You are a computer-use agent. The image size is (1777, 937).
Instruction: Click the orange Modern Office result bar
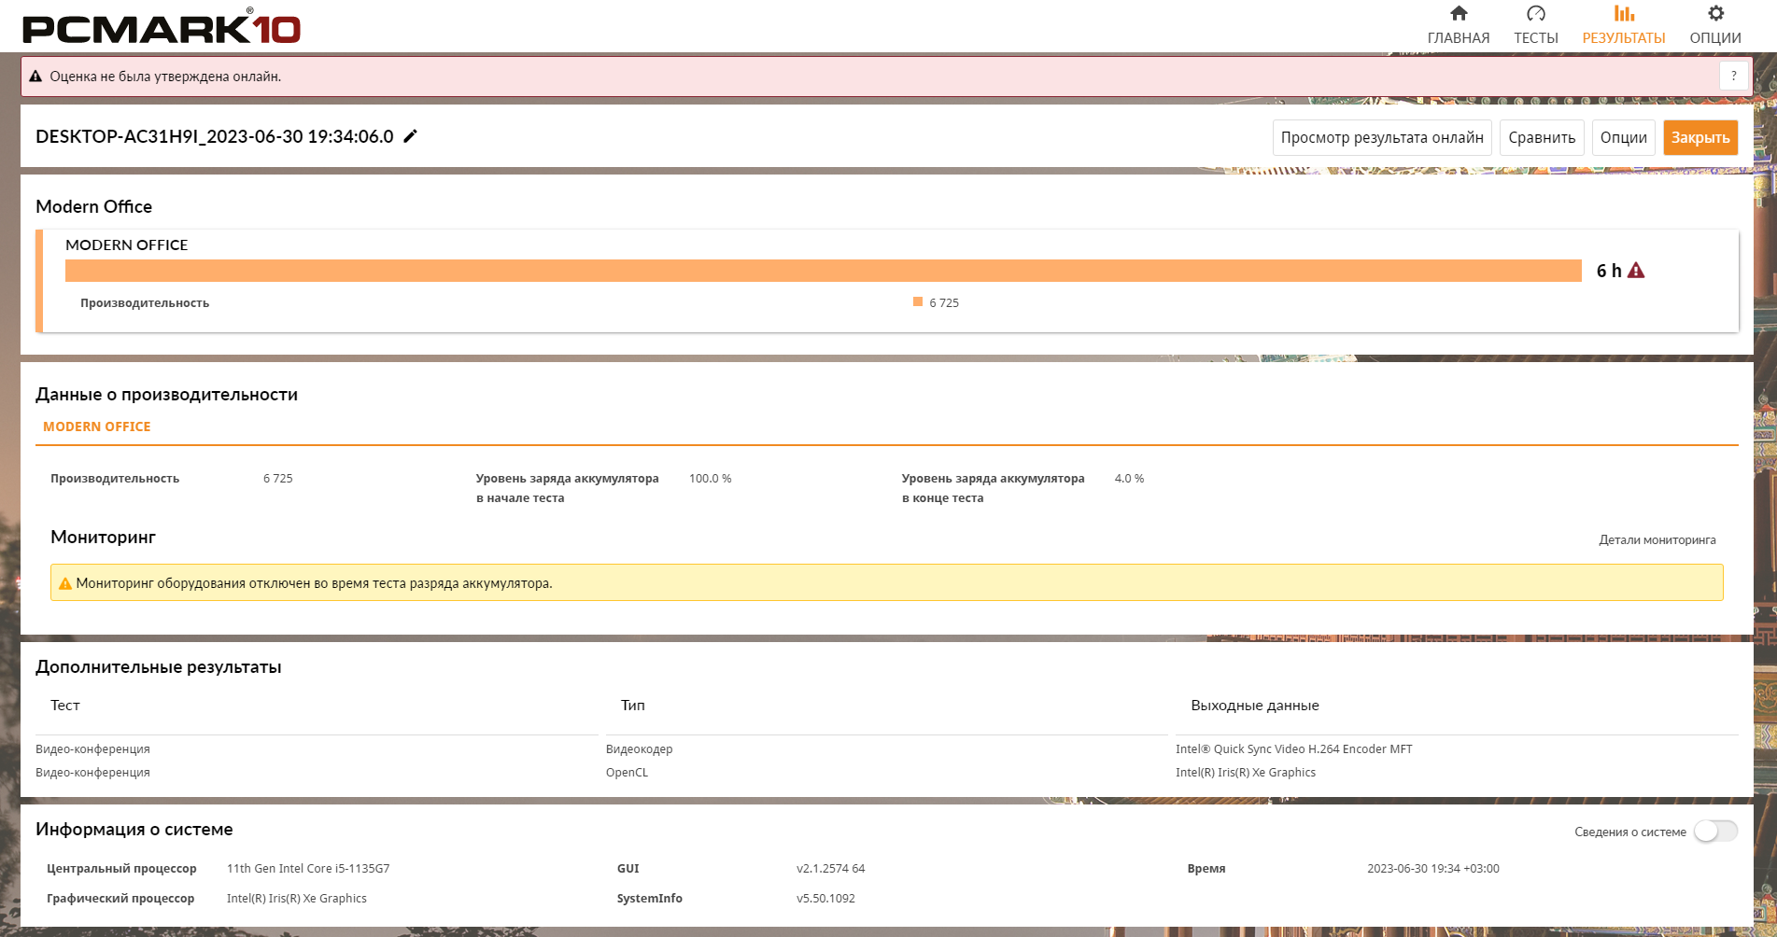click(822, 271)
